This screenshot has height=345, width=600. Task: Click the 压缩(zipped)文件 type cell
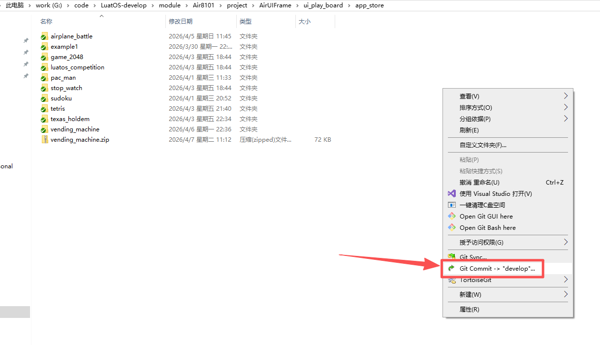point(265,140)
